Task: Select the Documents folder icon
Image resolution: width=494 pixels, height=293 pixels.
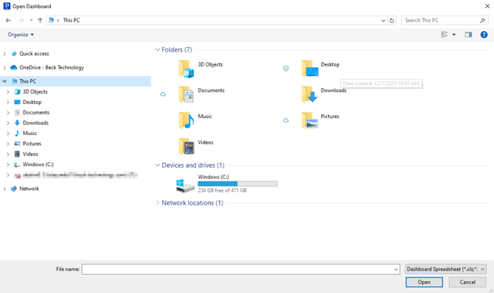Action: click(186, 94)
